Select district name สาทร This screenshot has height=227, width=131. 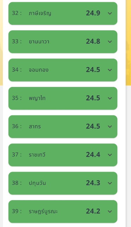(x=35, y=127)
